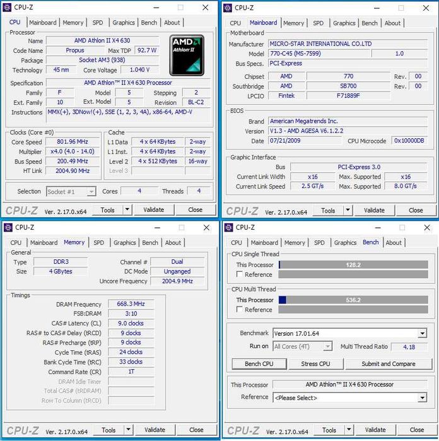
Task: Click the AMD Athlon II processor logo
Action: coord(187,55)
